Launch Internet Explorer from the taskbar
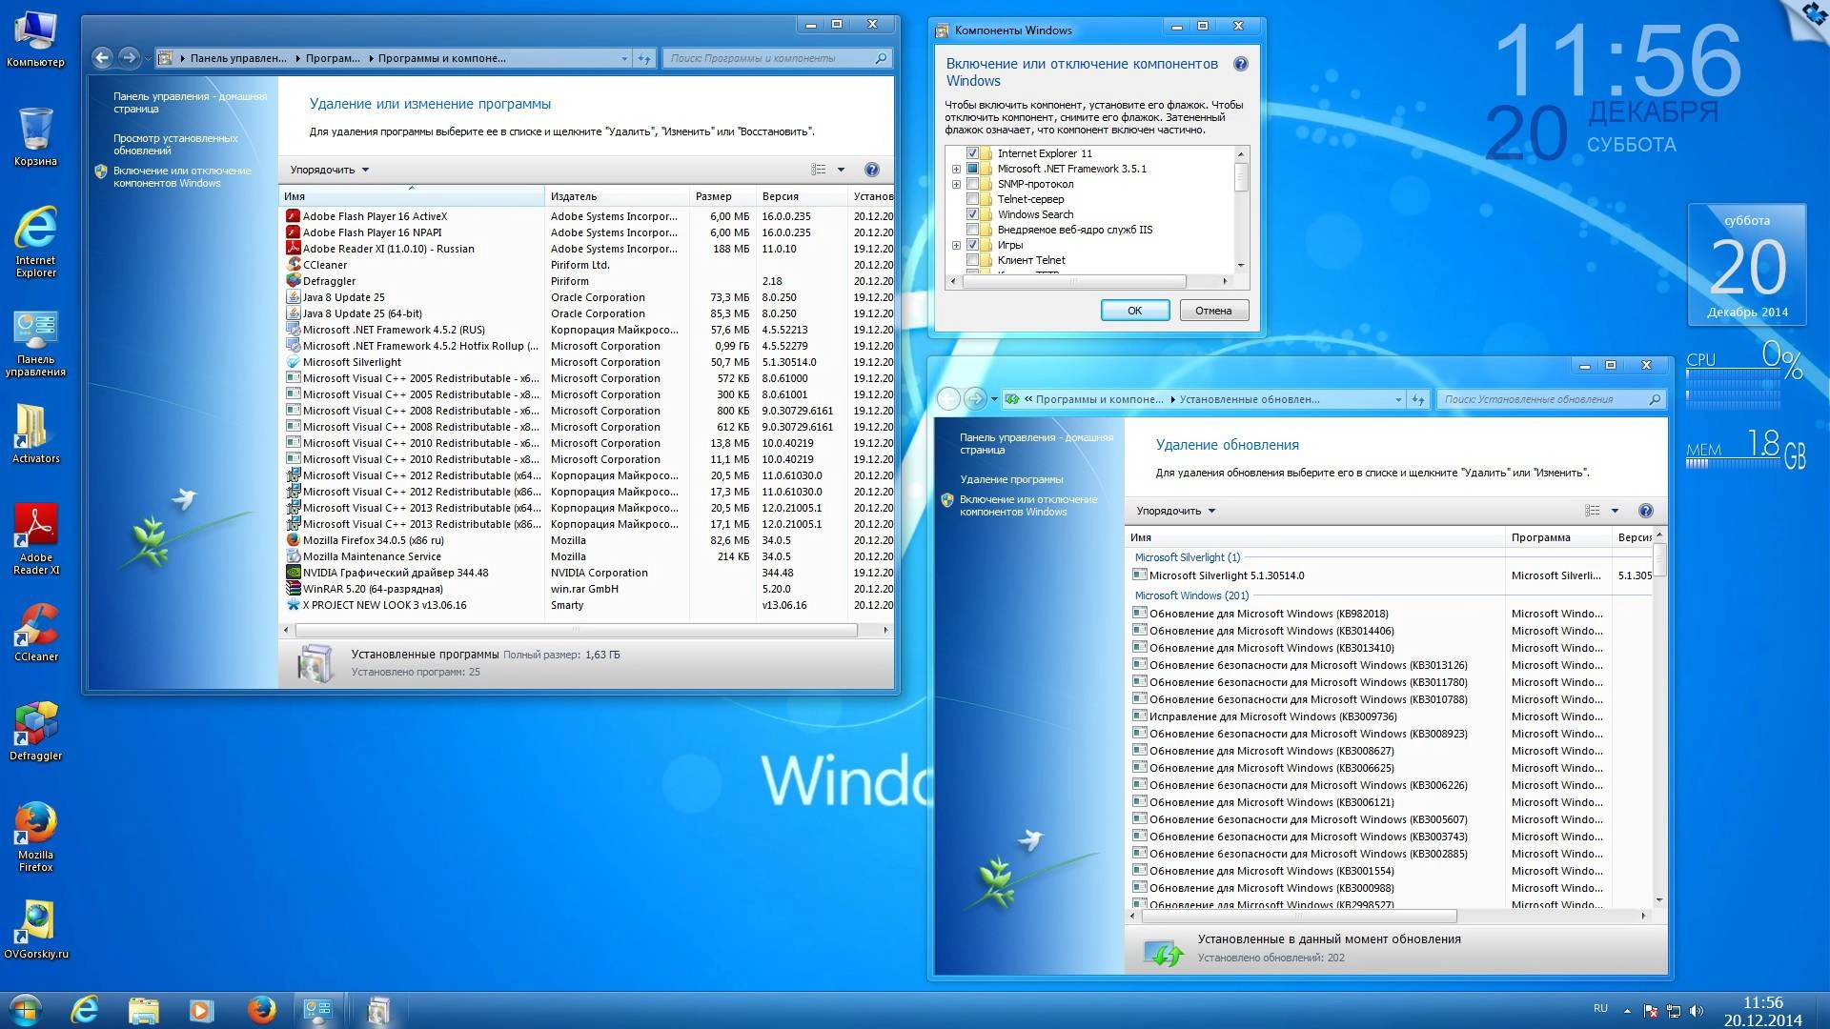The height and width of the screenshot is (1029, 1830). (86, 1008)
